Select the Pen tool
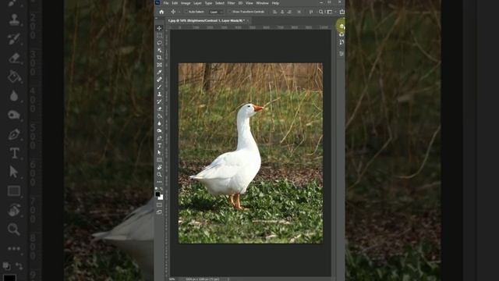Image resolution: width=499 pixels, height=281 pixels. pyautogui.click(x=159, y=138)
